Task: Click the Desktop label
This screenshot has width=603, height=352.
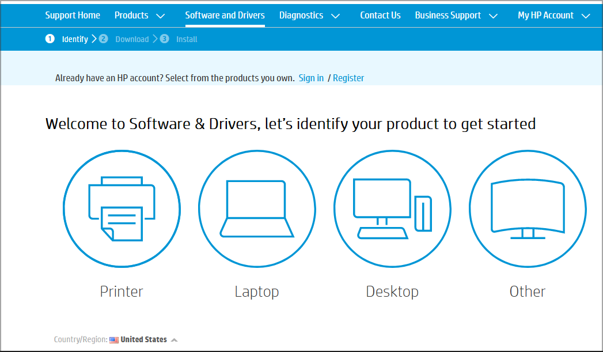Action: pos(392,292)
